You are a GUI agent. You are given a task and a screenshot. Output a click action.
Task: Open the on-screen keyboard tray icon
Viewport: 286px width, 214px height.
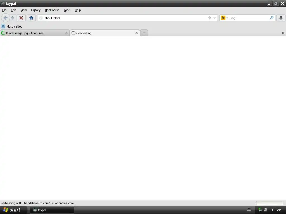249,210
